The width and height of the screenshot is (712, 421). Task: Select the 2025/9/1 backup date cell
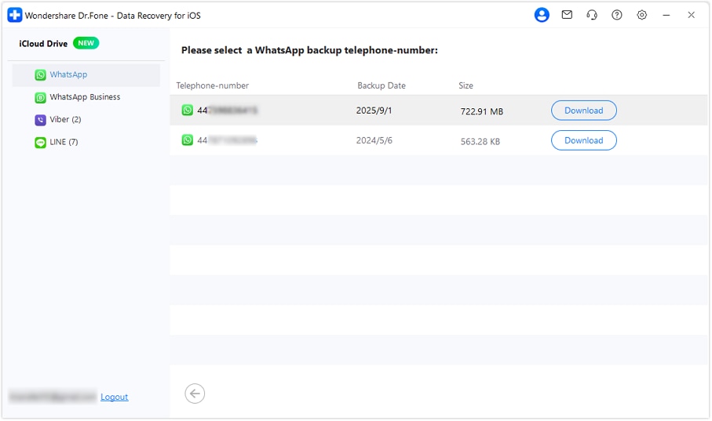[374, 111]
